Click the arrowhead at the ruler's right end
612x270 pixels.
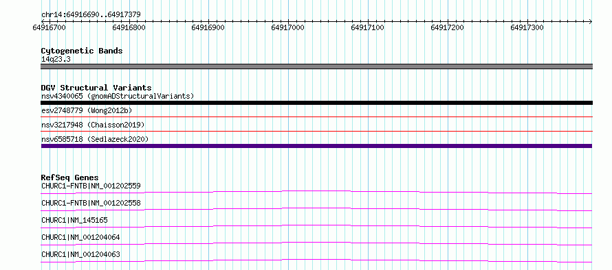(x=590, y=21)
